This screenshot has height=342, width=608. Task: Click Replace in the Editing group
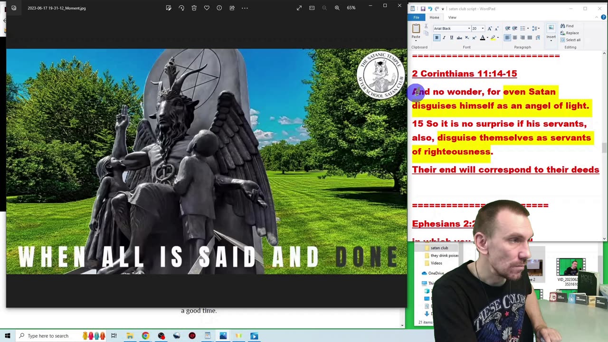coord(569,33)
